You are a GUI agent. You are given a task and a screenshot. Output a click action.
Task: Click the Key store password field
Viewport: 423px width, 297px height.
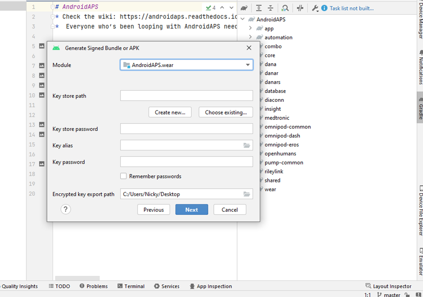[x=186, y=129]
